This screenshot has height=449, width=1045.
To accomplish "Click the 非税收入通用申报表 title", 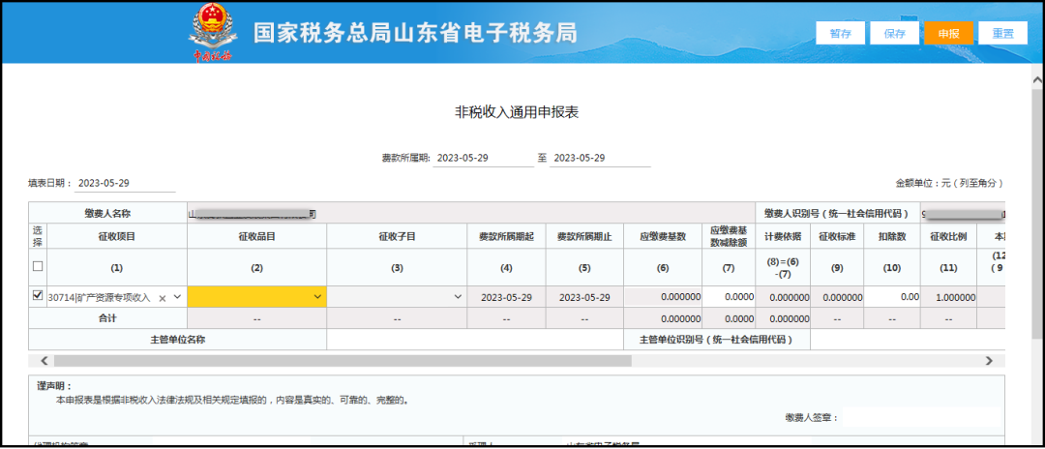I will (x=517, y=112).
